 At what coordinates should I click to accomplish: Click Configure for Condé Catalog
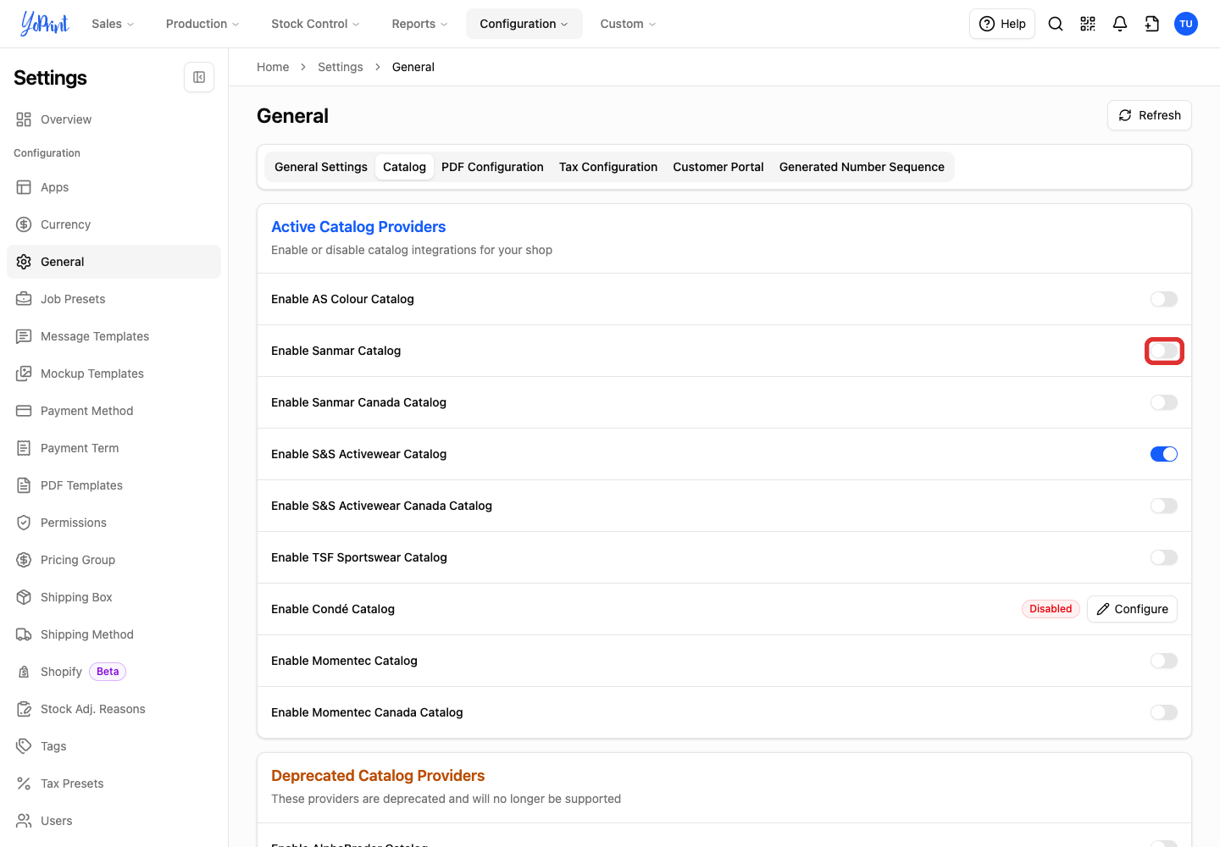coord(1132,609)
